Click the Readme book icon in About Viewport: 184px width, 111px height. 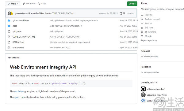[x=142, y=15]
